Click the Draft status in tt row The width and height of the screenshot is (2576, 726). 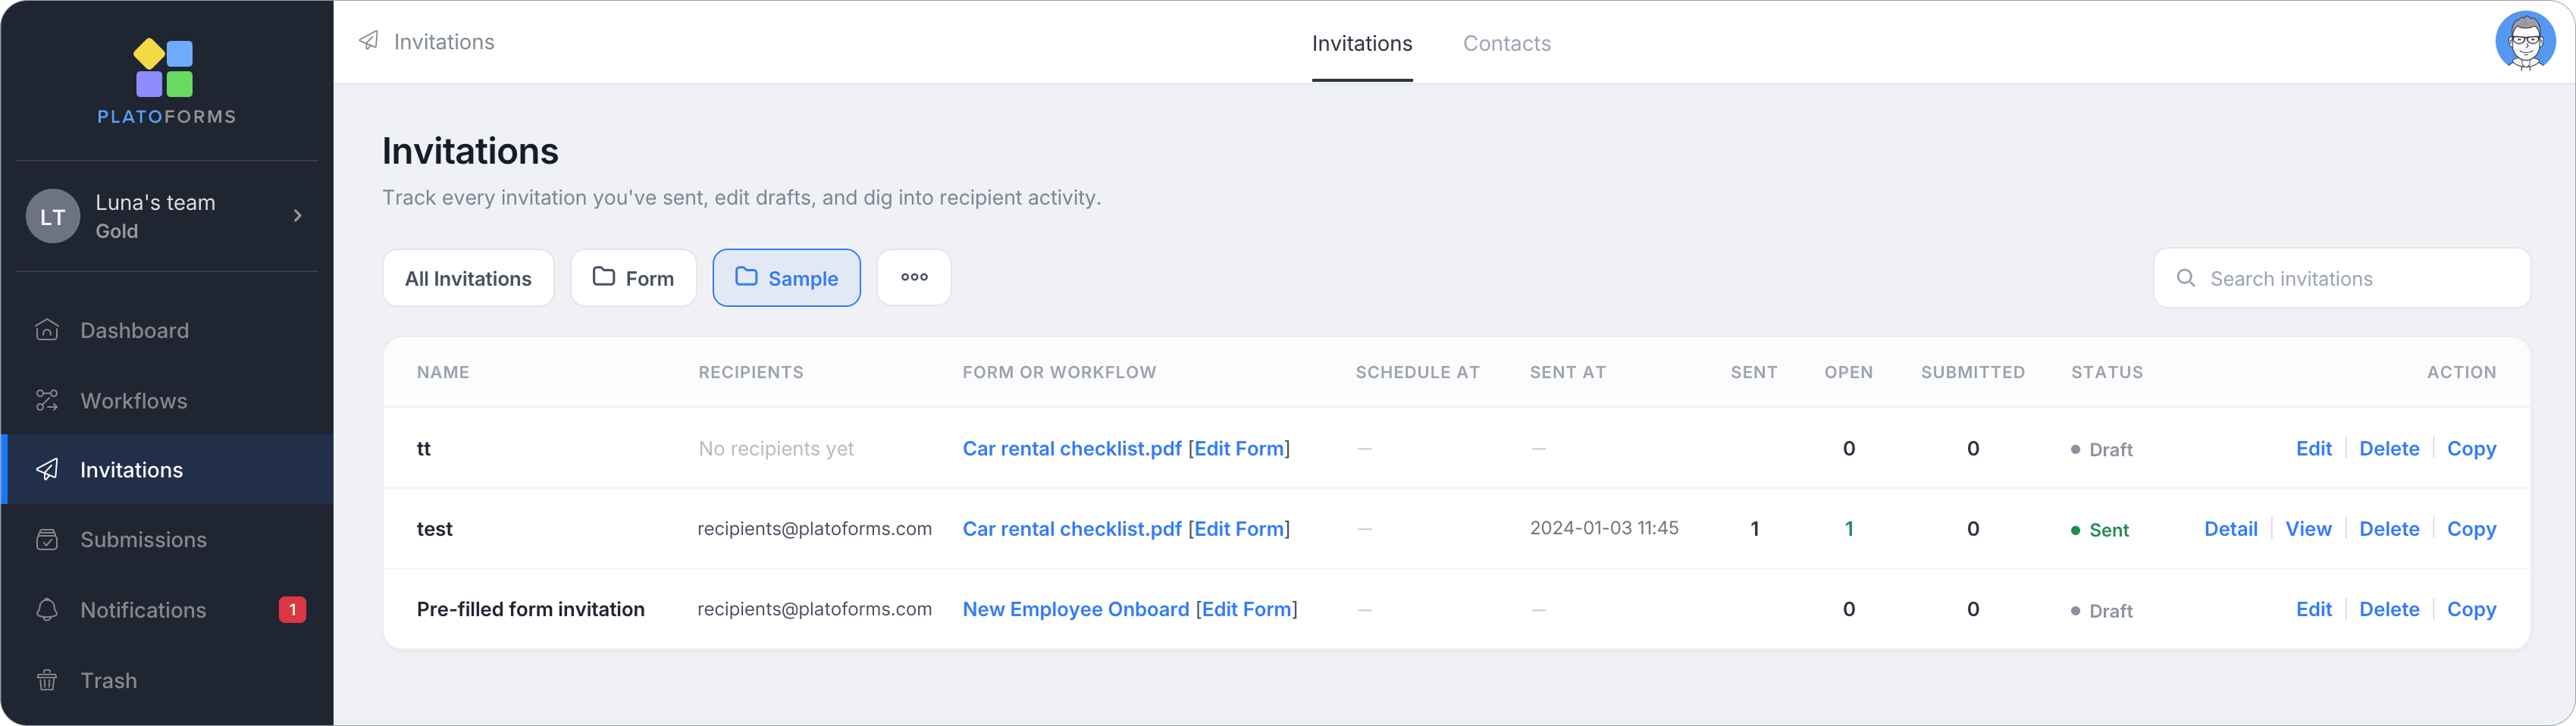[2101, 450]
